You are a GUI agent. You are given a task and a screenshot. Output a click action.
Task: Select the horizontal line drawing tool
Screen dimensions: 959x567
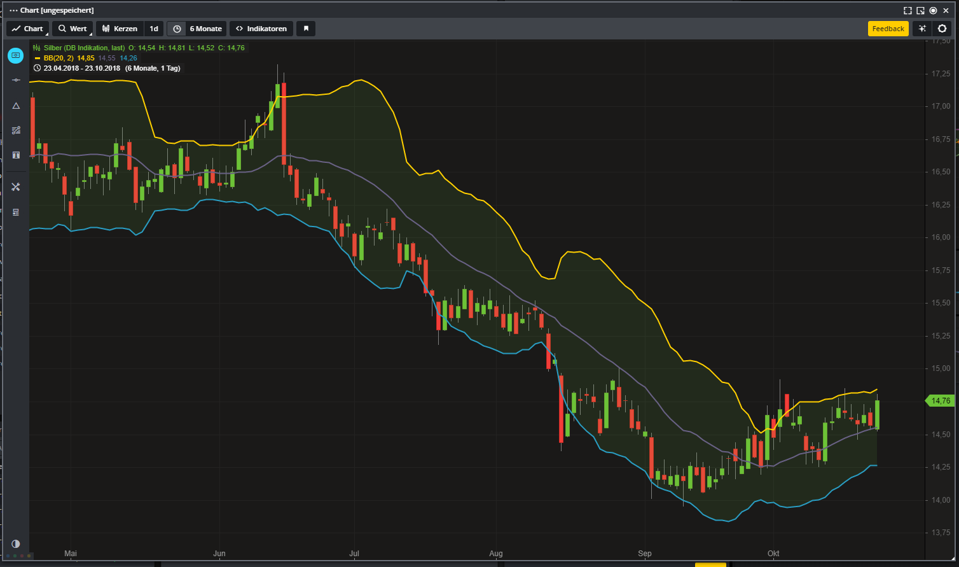(16, 80)
